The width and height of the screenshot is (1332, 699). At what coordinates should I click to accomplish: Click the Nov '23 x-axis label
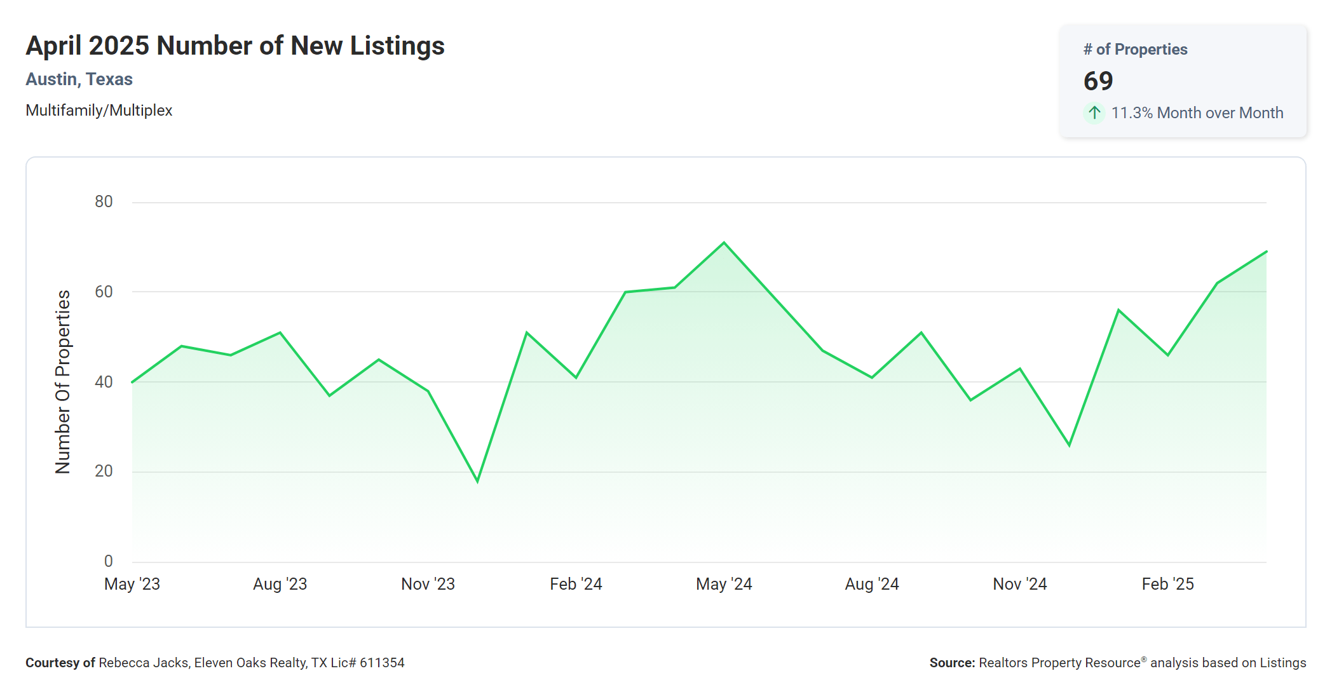428,584
